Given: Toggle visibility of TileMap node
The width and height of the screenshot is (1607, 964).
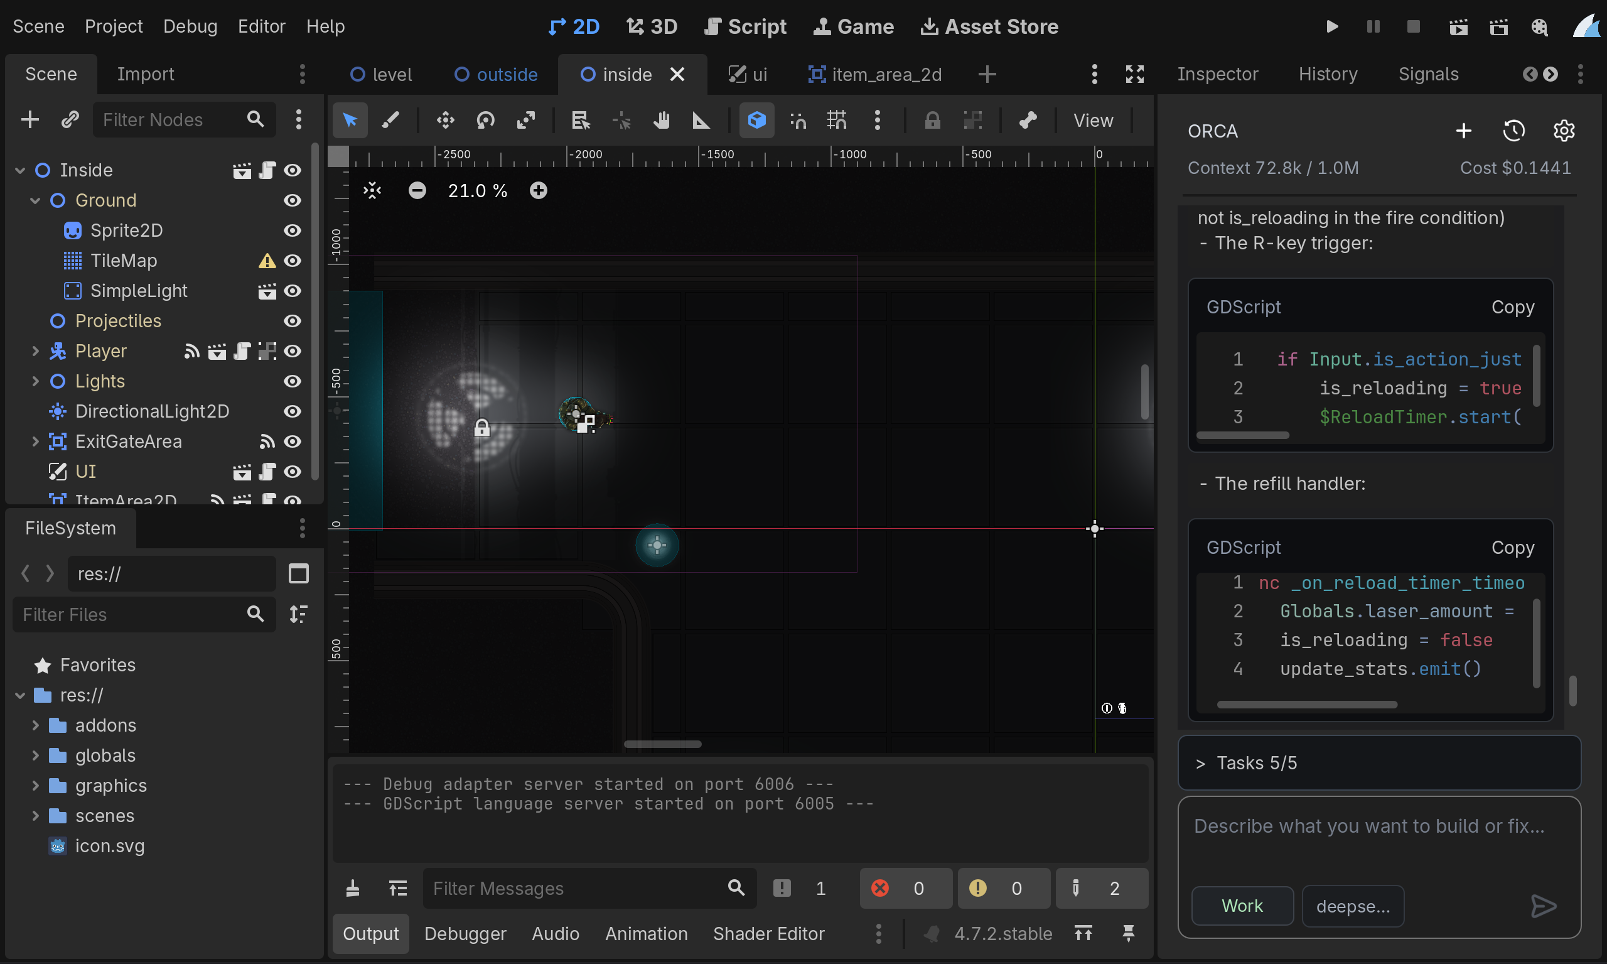Looking at the screenshot, I should (293, 261).
